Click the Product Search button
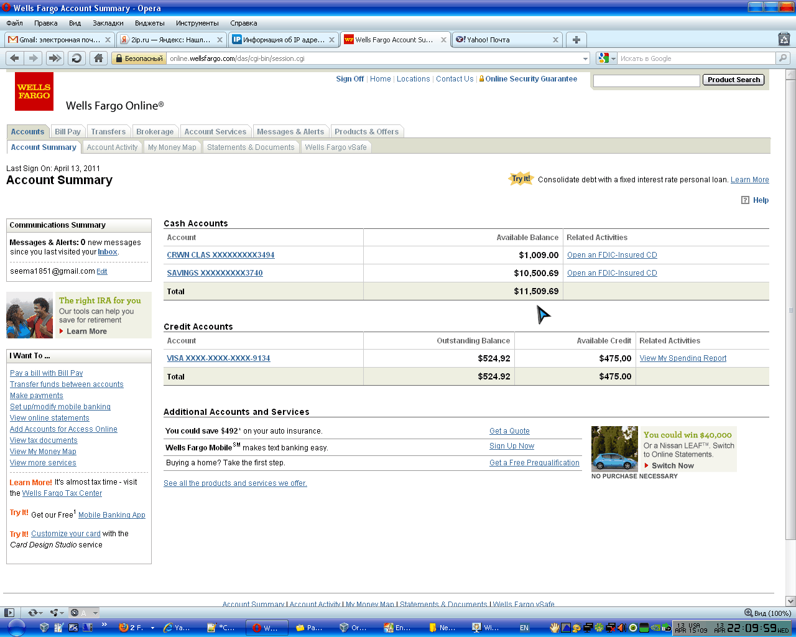Screen dimensions: 796x637 coord(734,80)
